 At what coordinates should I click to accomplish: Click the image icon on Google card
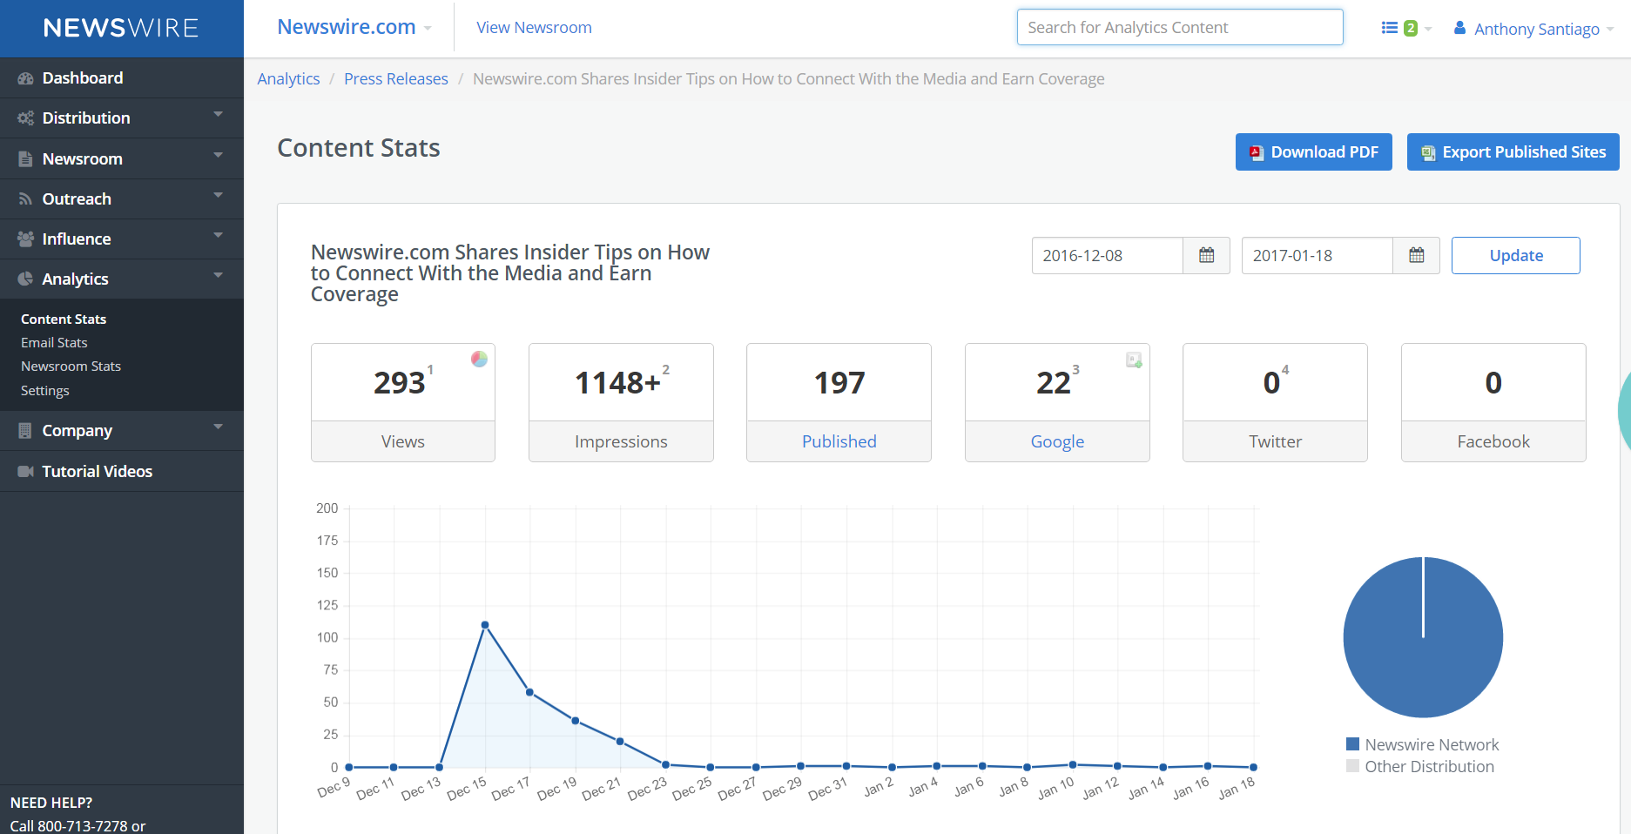pyautogui.click(x=1134, y=360)
